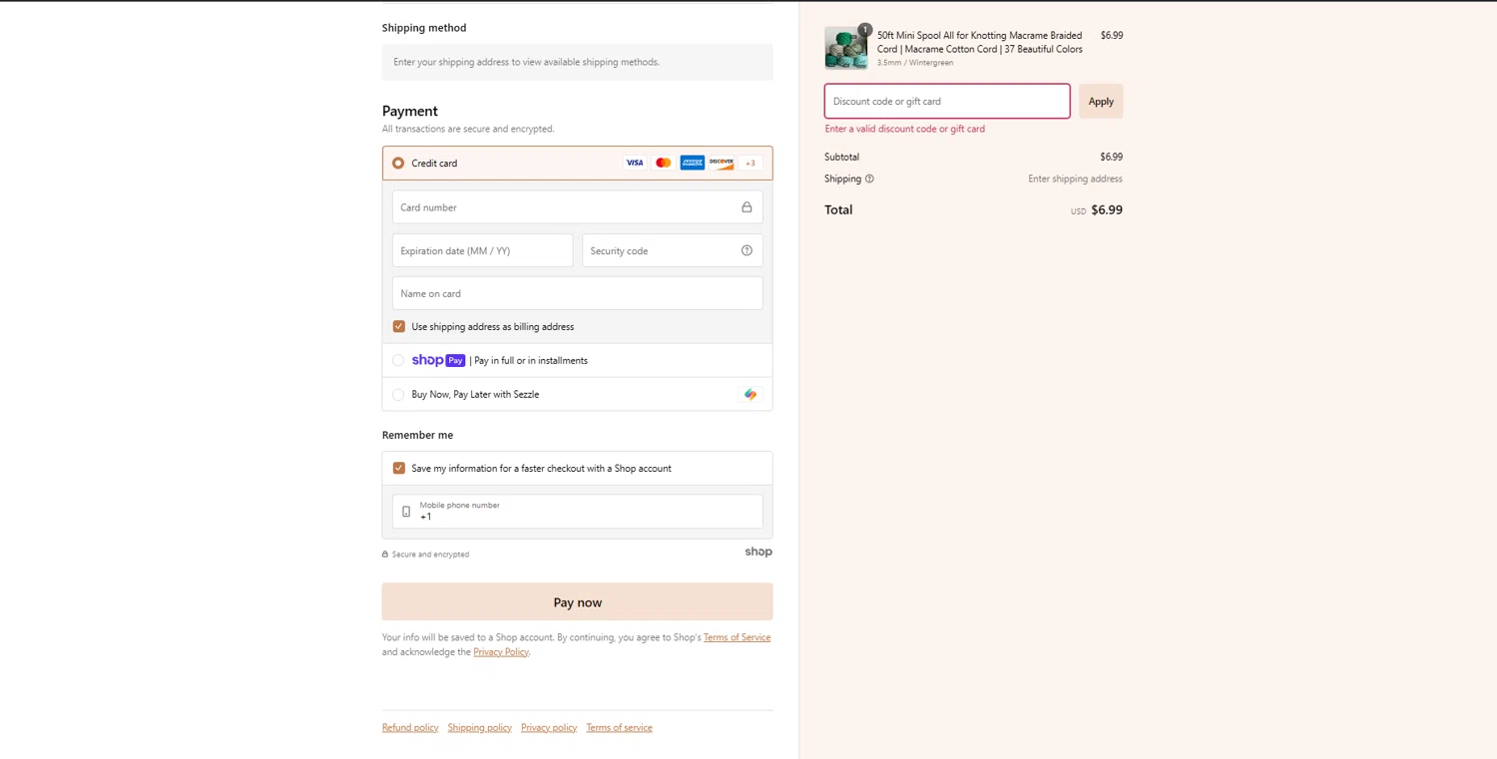Screen dimensions: 1497x759
Task: Click the mobile phone icon
Action: [x=406, y=512]
